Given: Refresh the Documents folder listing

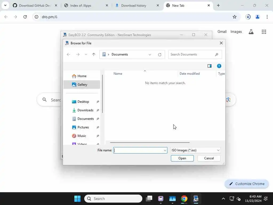Looking at the screenshot, I should pos(159,54).
